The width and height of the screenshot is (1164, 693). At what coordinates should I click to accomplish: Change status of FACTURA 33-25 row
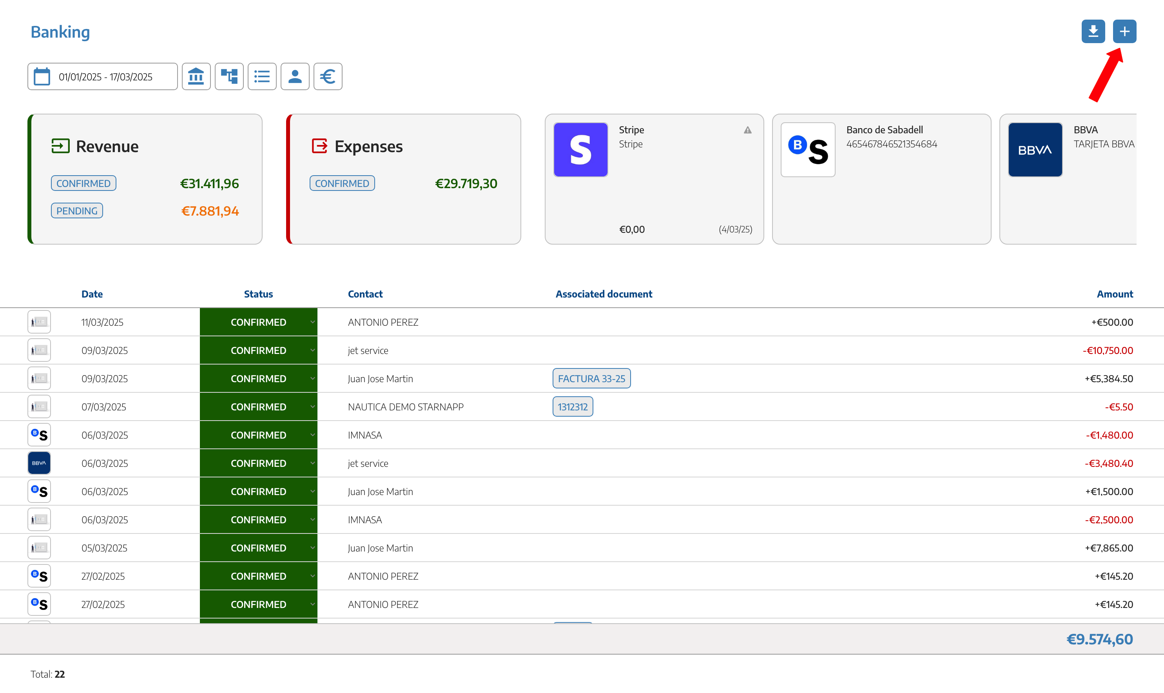coord(258,379)
